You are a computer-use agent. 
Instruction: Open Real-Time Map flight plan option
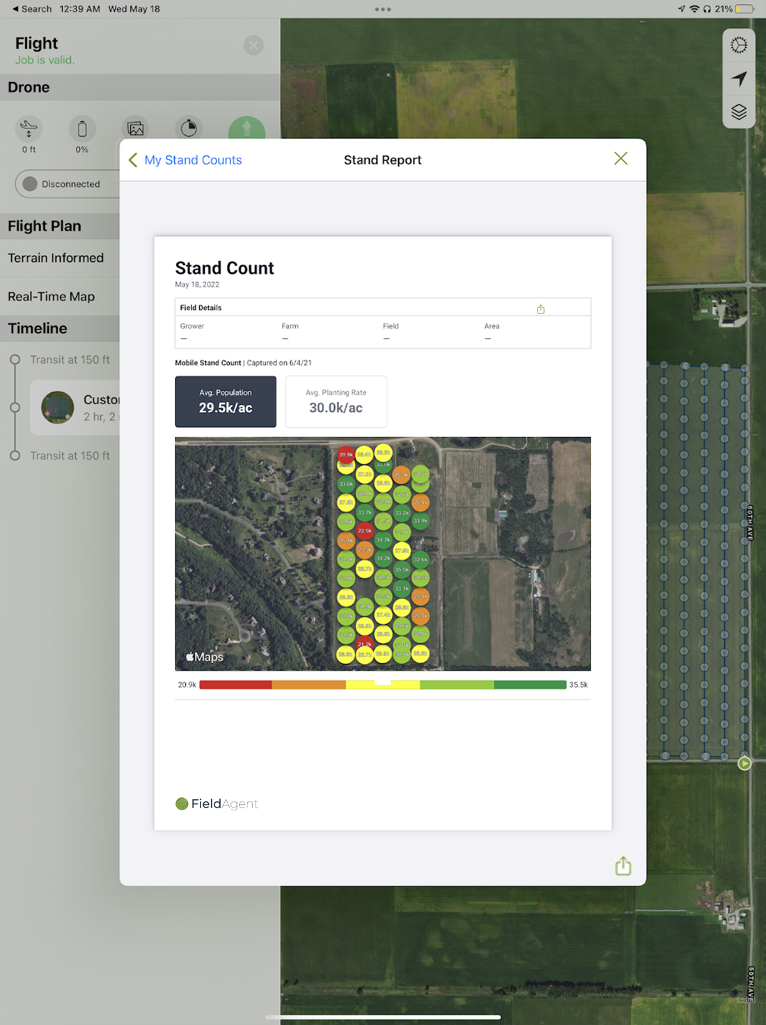click(52, 297)
